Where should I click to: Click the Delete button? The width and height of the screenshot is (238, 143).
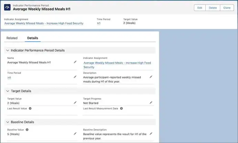[x=213, y=8]
